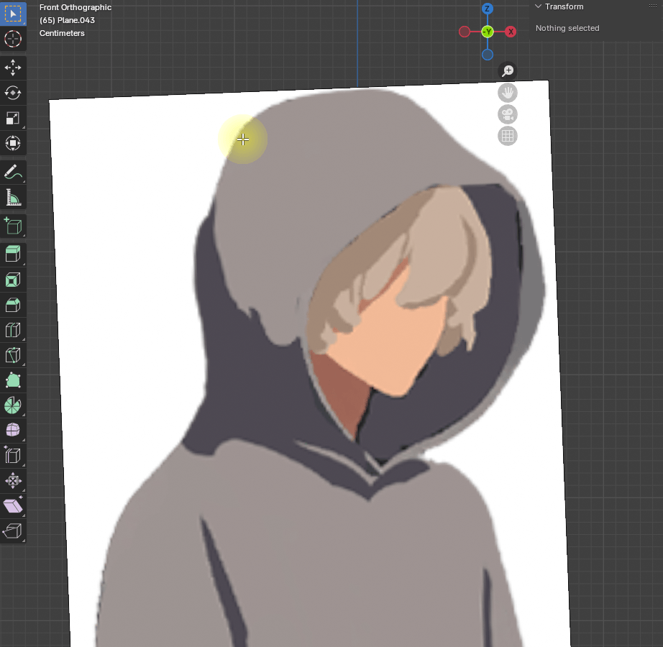Select the Extrude Region tool
663x647 pixels.
click(x=13, y=254)
